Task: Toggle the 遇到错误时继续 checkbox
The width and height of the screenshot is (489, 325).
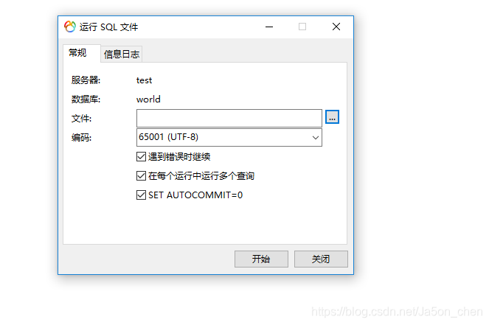Action: coord(141,156)
